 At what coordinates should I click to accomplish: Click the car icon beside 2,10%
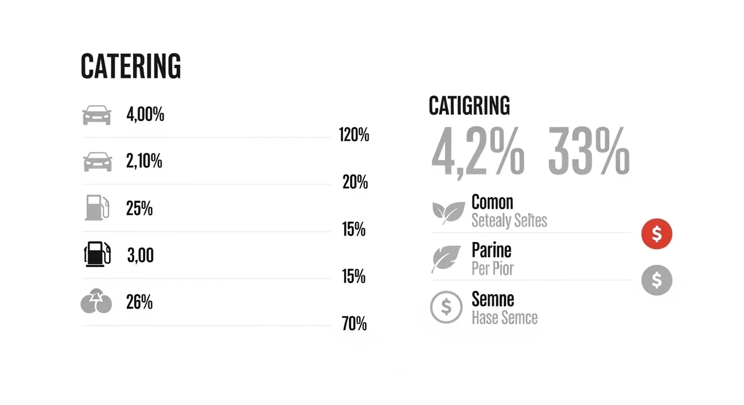click(98, 161)
